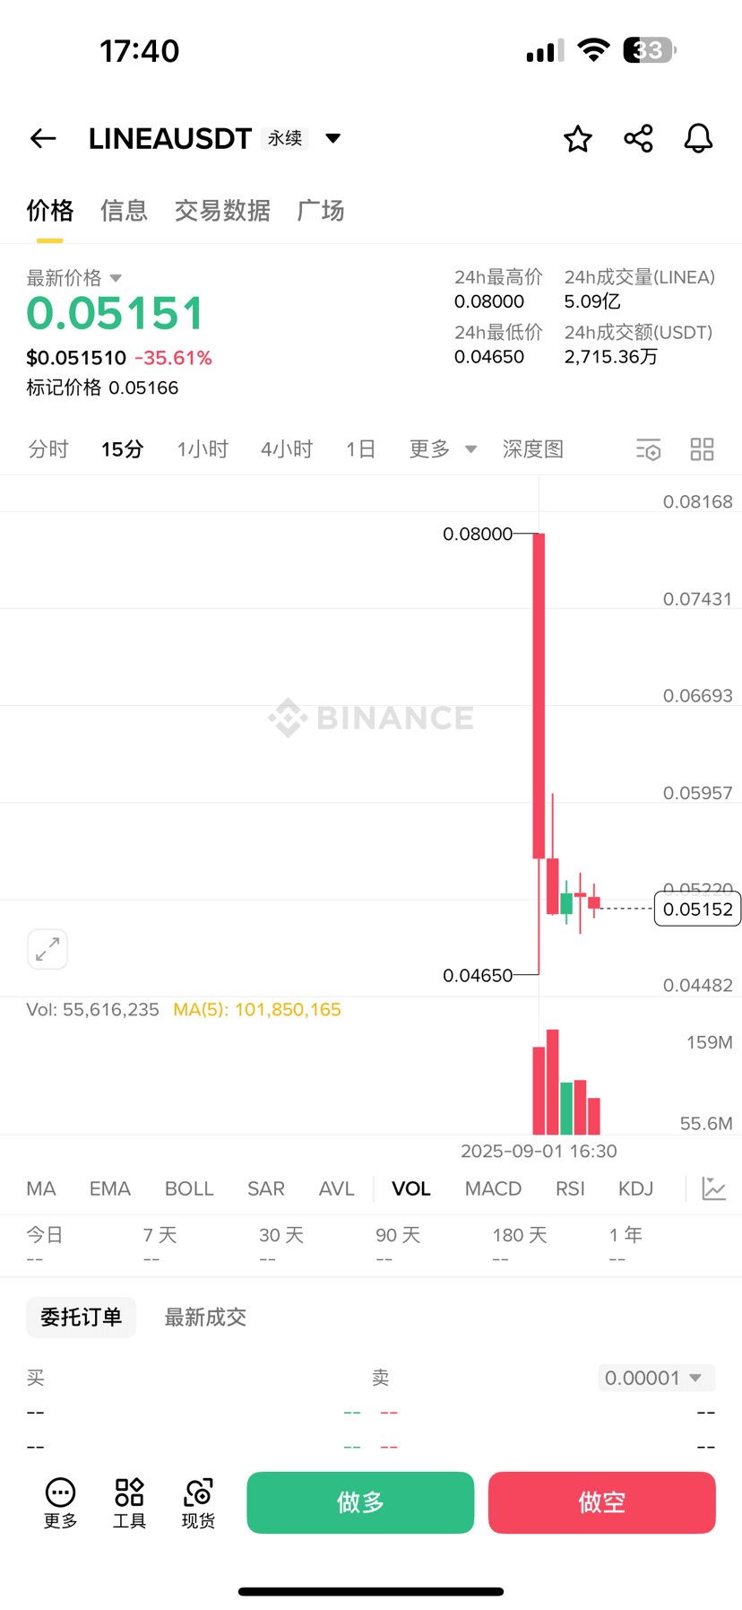Add LINEAUSDT to favorites via star icon
742x1610 pixels.
tap(577, 138)
